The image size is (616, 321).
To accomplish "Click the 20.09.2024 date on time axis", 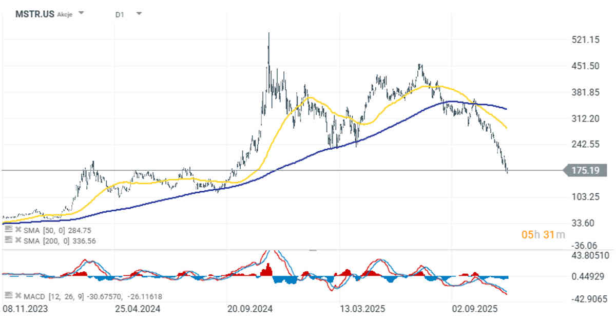I will [249, 309].
